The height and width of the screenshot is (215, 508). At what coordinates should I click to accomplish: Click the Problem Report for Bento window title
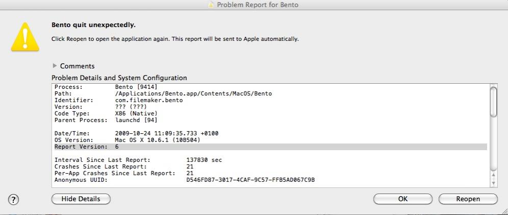tap(258, 5)
